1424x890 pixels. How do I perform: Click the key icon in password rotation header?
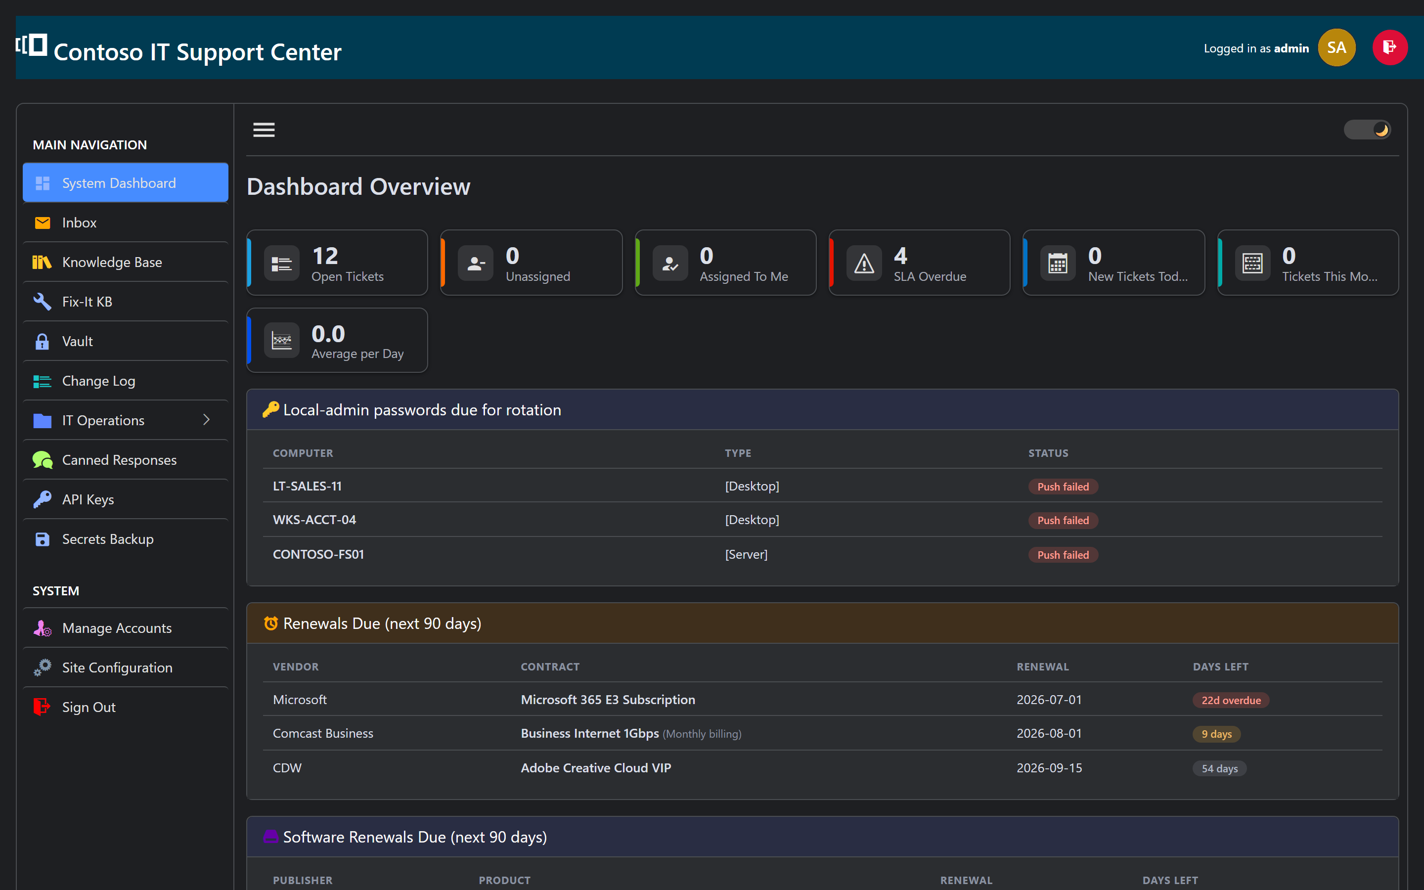[270, 410]
